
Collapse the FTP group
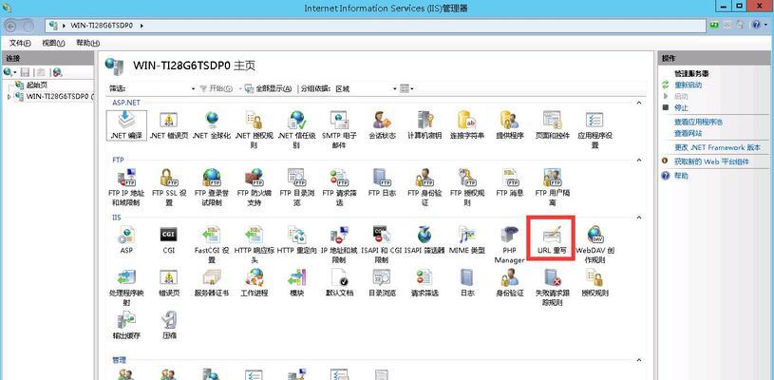(639, 161)
